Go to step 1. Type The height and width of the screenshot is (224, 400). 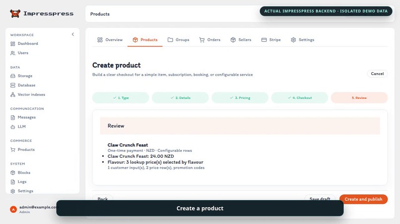click(121, 97)
